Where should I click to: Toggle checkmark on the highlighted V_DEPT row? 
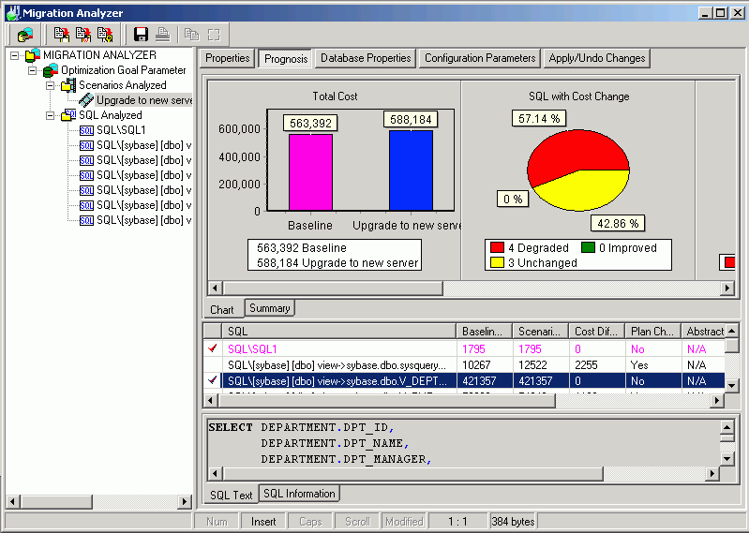coord(212,380)
